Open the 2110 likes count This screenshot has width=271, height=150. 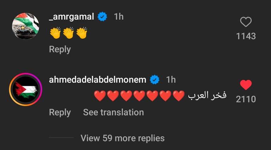246,99
